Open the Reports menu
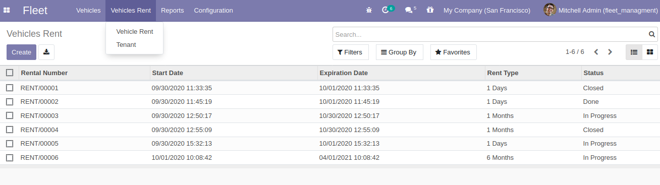Image resolution: width=660 pixels, height=185 pixels. [x=172, y=11]
